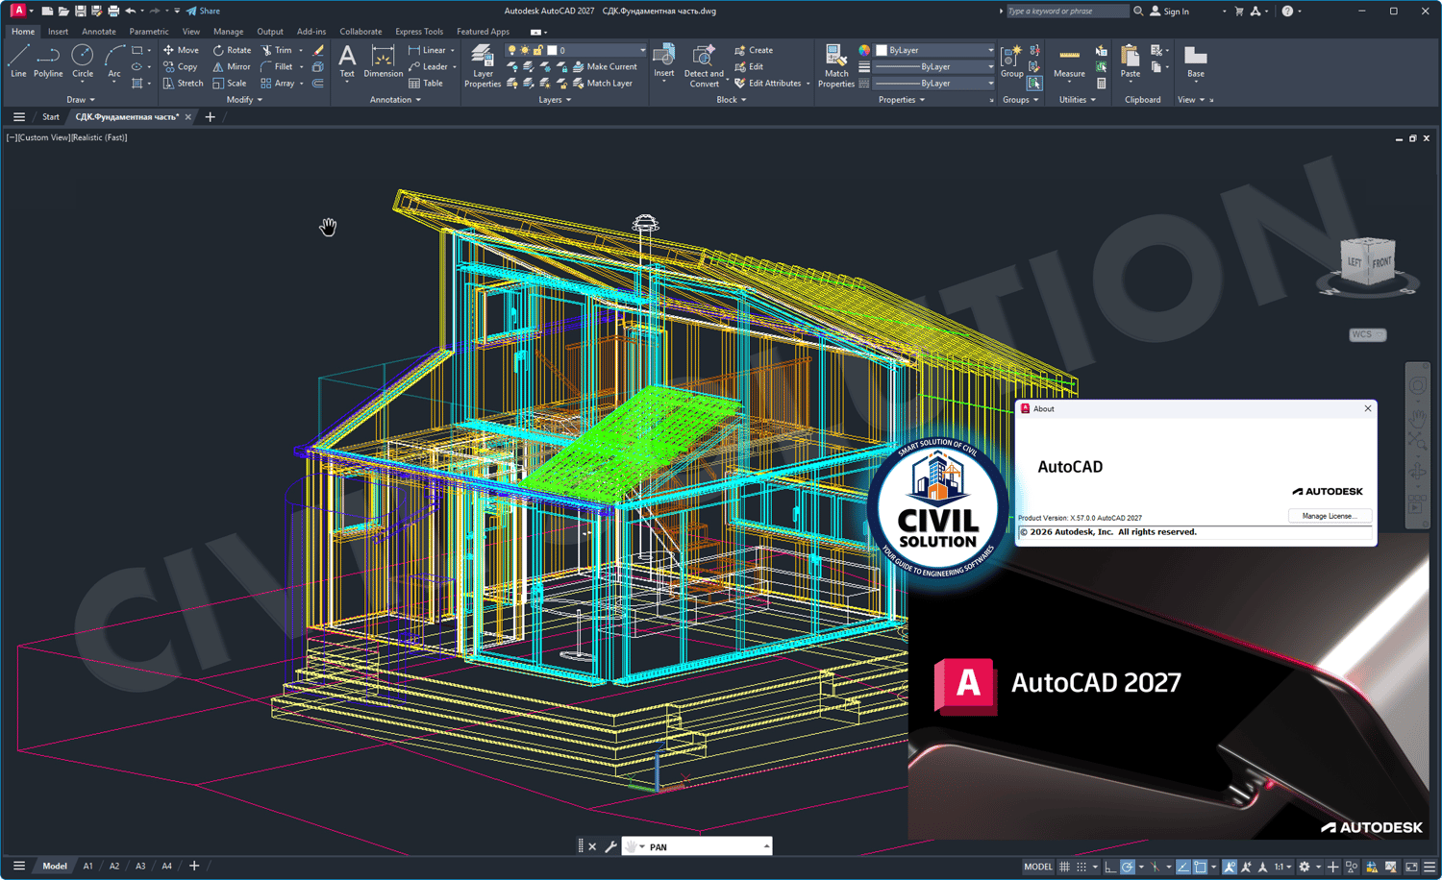Toggle object snap tracking
This screenshot has height=880, width=1442.
[x=1183, y=867]
